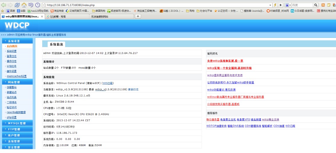Open wdcp发现一个安全漏洞 news link
The width and height of the screenshot is (336, 153).
coord(229,68)
